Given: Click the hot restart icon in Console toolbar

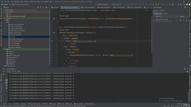Looking at the screenshot, I should (x=16, y=72).
